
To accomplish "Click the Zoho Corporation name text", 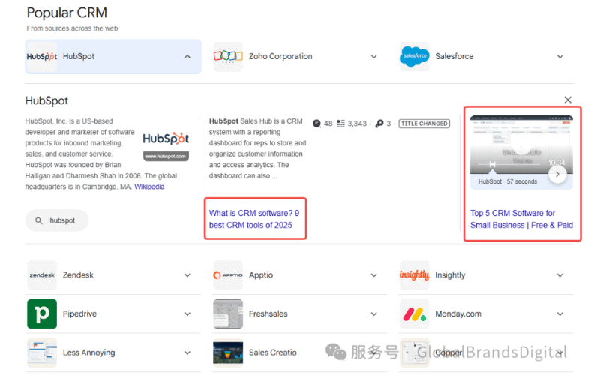I will (x=280, y=57).
